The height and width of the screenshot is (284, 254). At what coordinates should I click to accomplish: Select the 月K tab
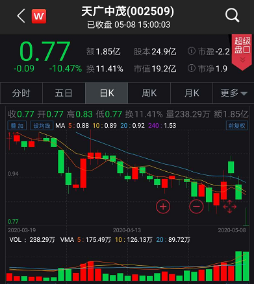click(x=192, y=93)
